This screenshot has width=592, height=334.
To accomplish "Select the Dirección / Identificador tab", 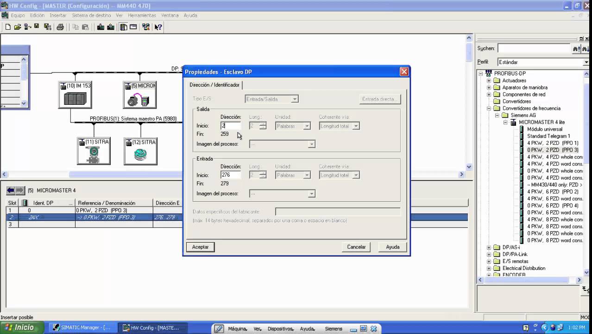I will point(214,85).
